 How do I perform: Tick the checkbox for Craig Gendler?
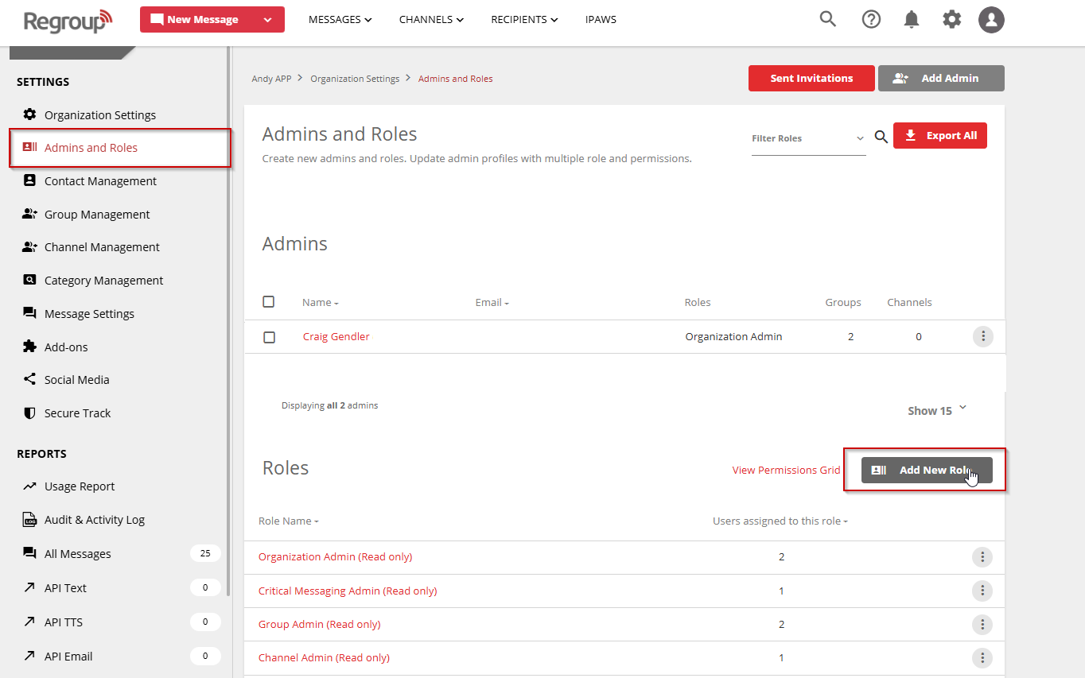click(x=269, y=337)
